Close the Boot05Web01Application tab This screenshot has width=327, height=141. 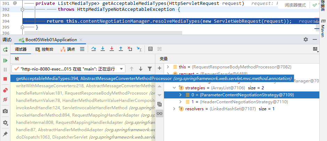(81, 40)
